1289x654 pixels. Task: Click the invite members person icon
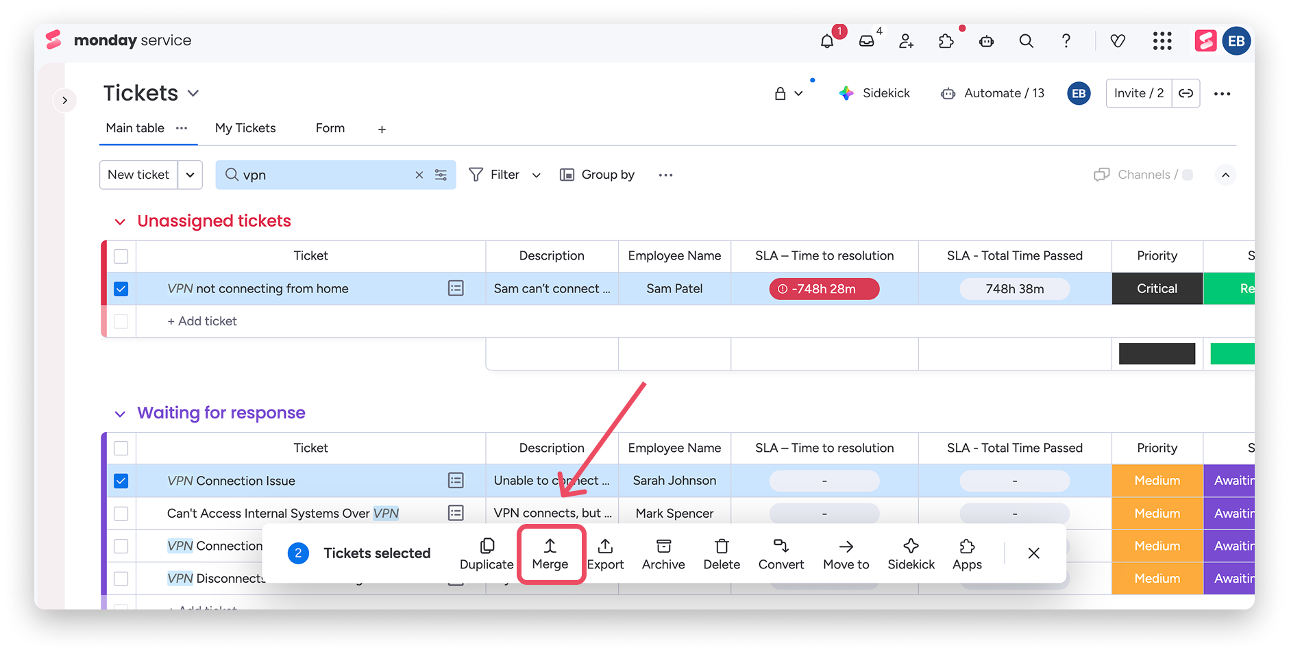pos(907,41)
